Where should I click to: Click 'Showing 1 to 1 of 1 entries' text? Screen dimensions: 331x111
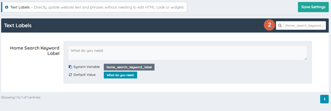[21, 97]
